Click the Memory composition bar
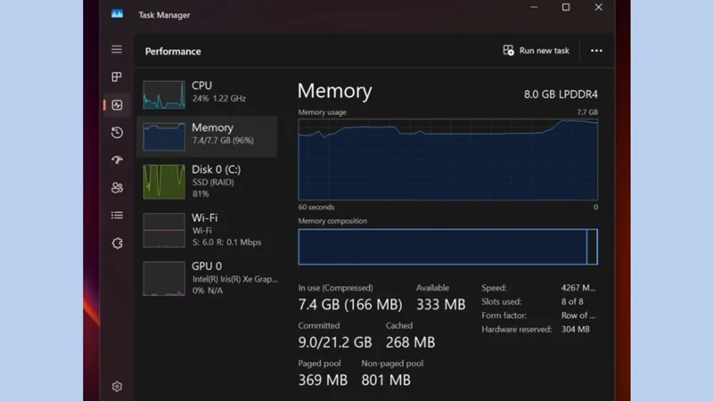Viewport: 713px width, 401px height. click(448, 247)
